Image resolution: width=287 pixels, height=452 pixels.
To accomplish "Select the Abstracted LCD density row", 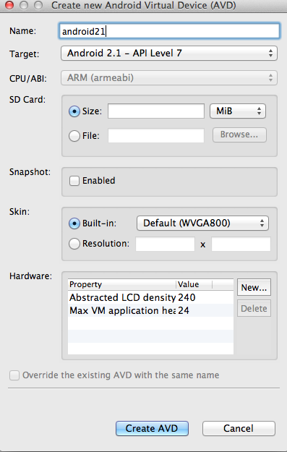I will (x=150, y=297).
